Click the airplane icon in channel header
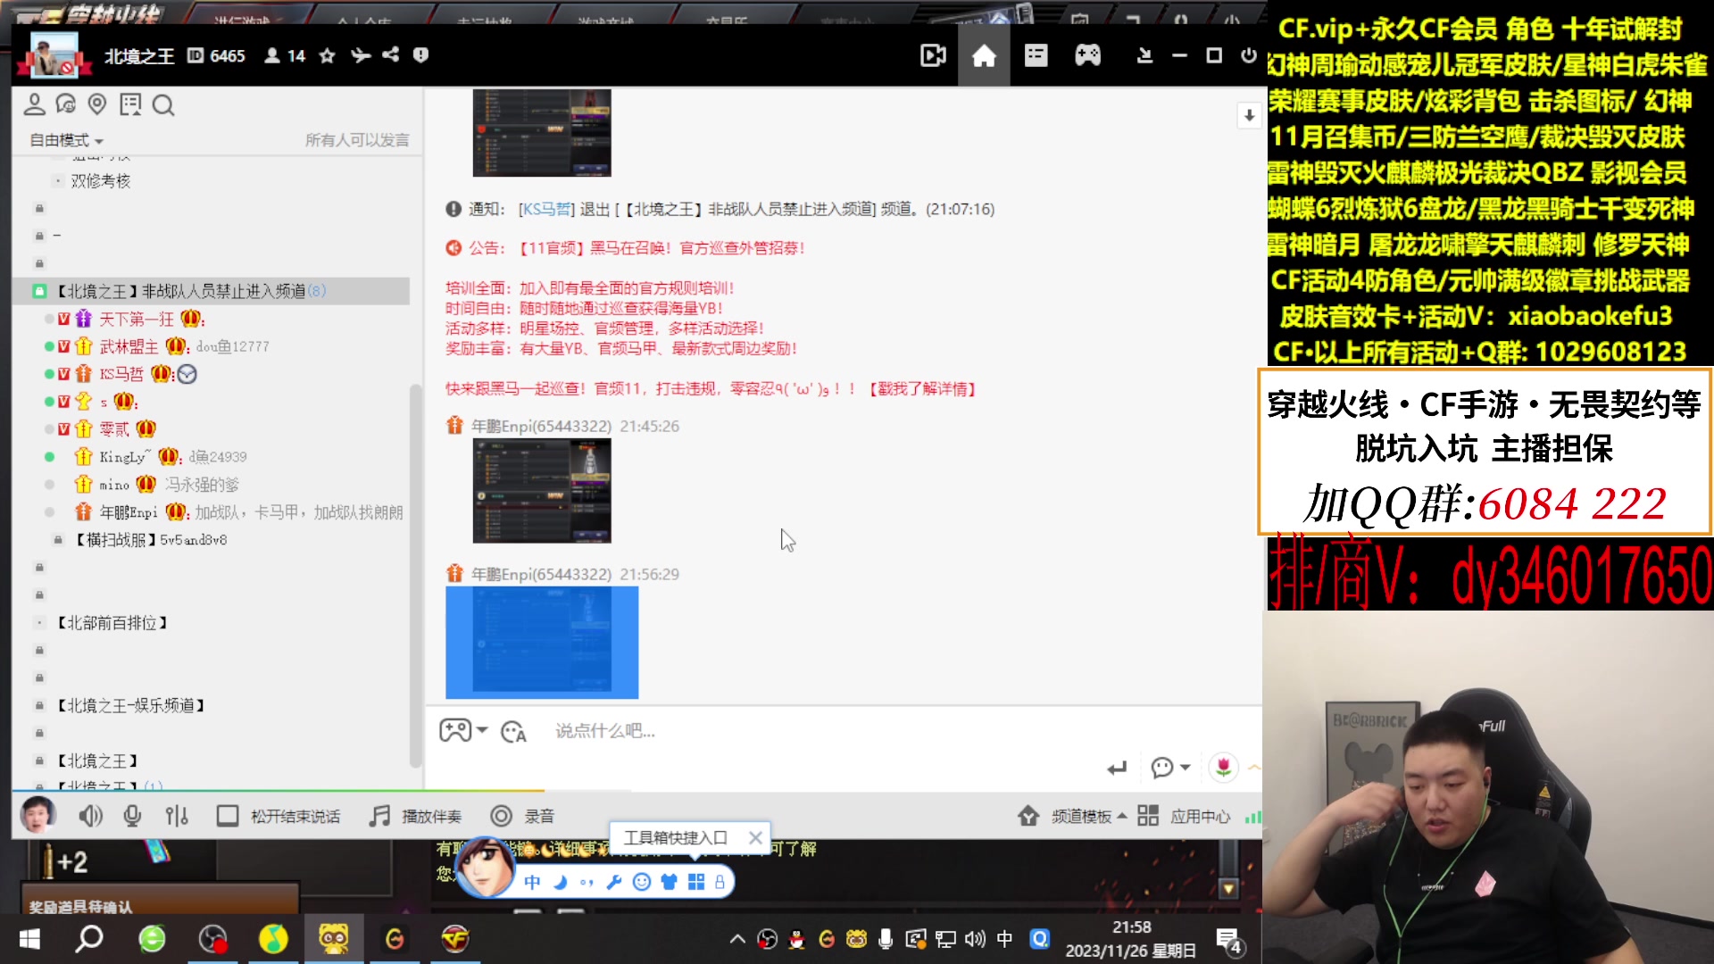This screenshot has width=1714, height=964. point(360,55)
